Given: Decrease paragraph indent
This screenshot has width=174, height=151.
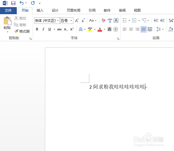Looking at the screenshot, I should [156, 20].
